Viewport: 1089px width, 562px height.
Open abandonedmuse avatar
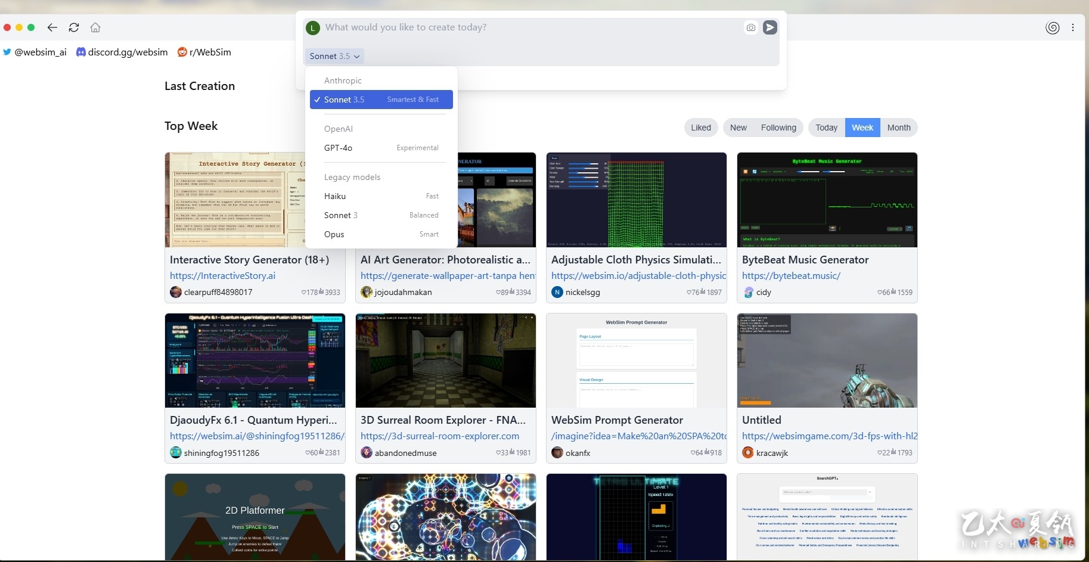click(367, 452)
